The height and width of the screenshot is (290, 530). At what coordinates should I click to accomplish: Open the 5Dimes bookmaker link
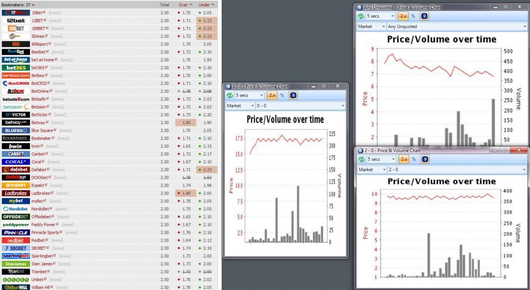(38, 36)
